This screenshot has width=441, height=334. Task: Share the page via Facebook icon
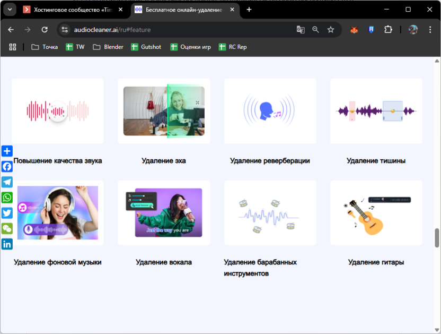7,167
